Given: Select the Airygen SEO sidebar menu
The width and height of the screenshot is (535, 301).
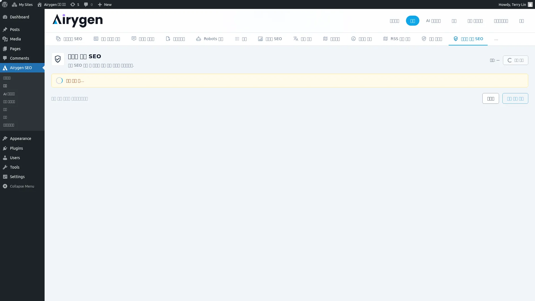Looking at the screenshot, I should tap(22, 68).
